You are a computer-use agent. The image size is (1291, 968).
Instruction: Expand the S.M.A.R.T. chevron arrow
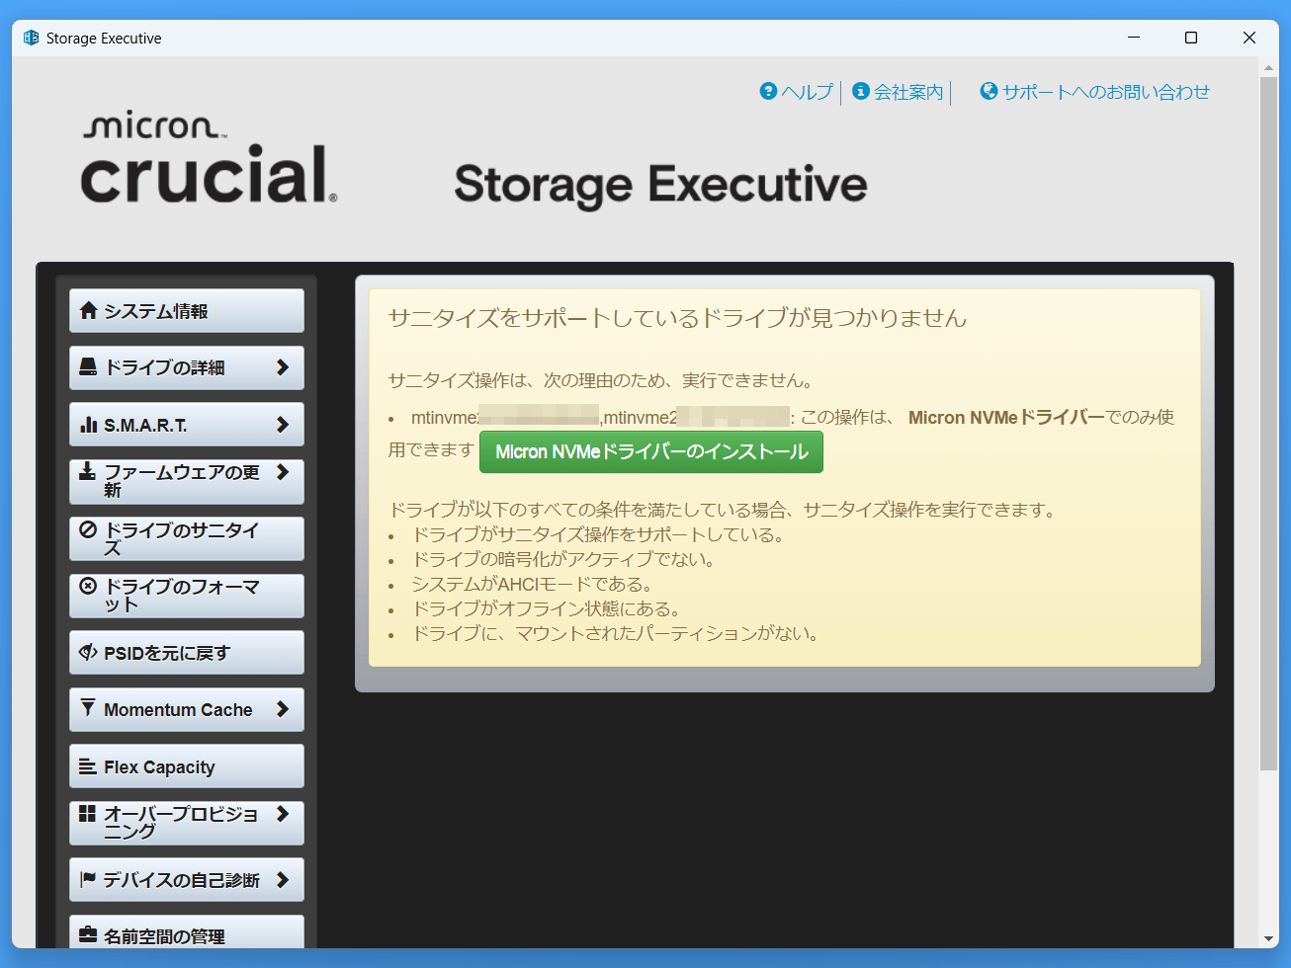pos(283,425)
